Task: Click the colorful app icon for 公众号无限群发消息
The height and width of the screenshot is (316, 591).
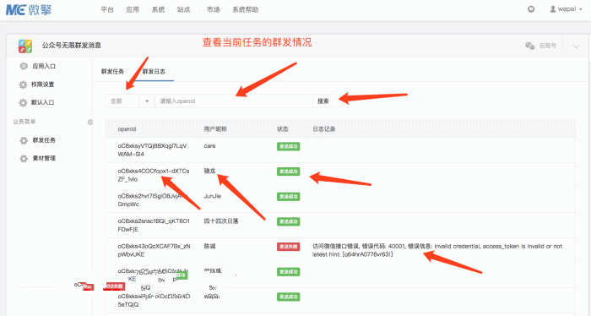Action: pos(25,46)
